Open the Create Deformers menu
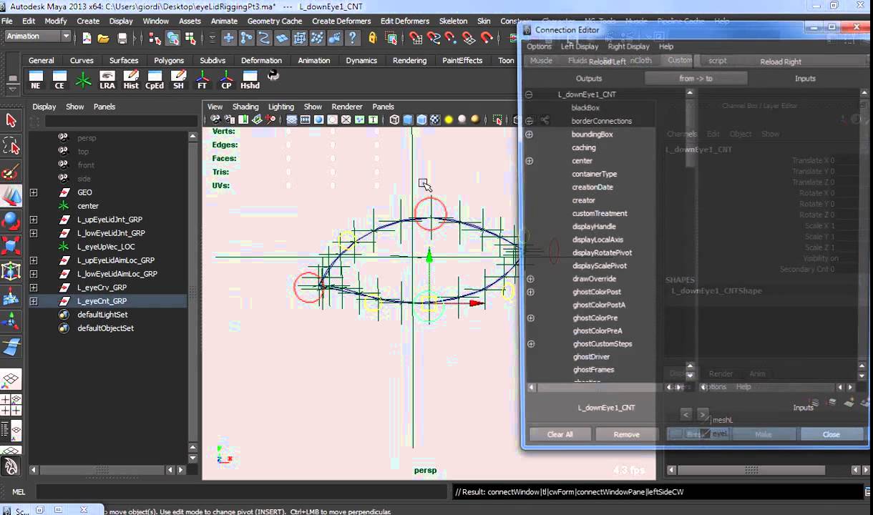The image size is (873, 515). [x=341, y=21]
